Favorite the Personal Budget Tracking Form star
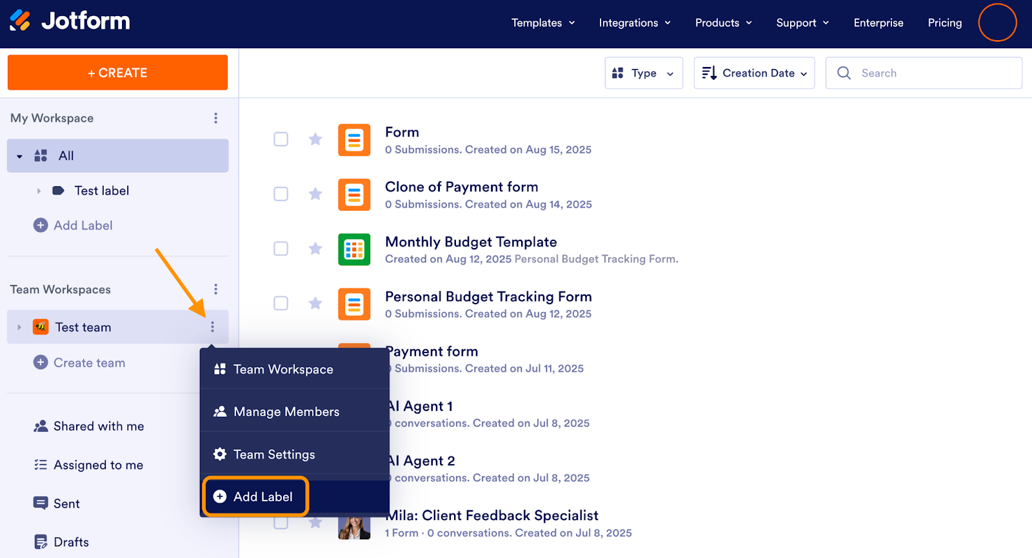Viewport: 1032px width, 558px height. 315,303
